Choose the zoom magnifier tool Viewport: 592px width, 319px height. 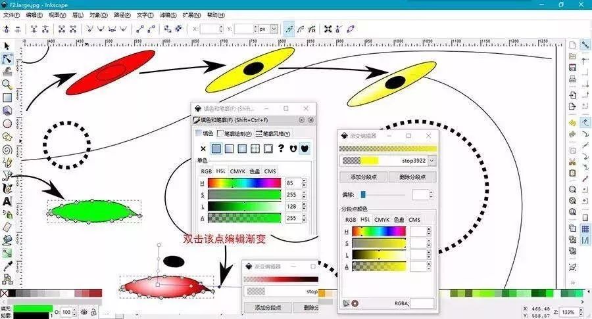[x=7, y=85]
